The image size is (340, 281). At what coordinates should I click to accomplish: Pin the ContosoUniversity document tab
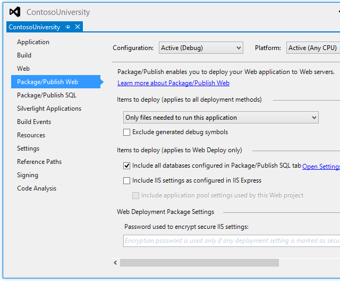pyautogui.click(x=67, y=27)
